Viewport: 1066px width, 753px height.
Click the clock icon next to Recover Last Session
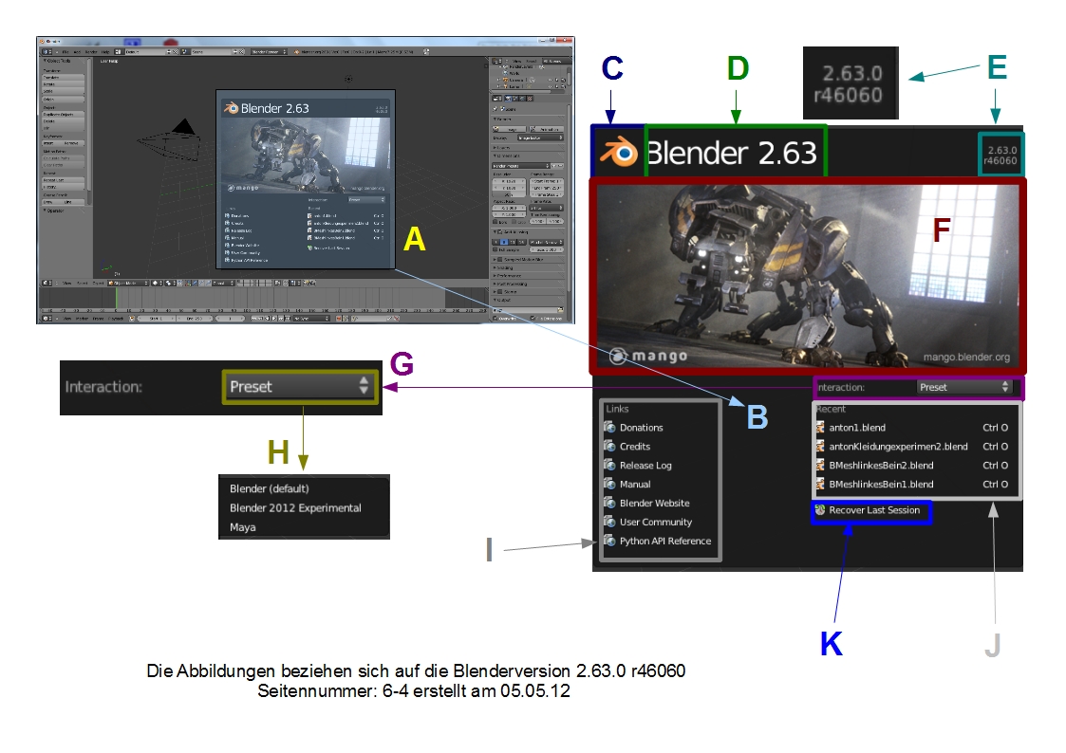point(820,510)
